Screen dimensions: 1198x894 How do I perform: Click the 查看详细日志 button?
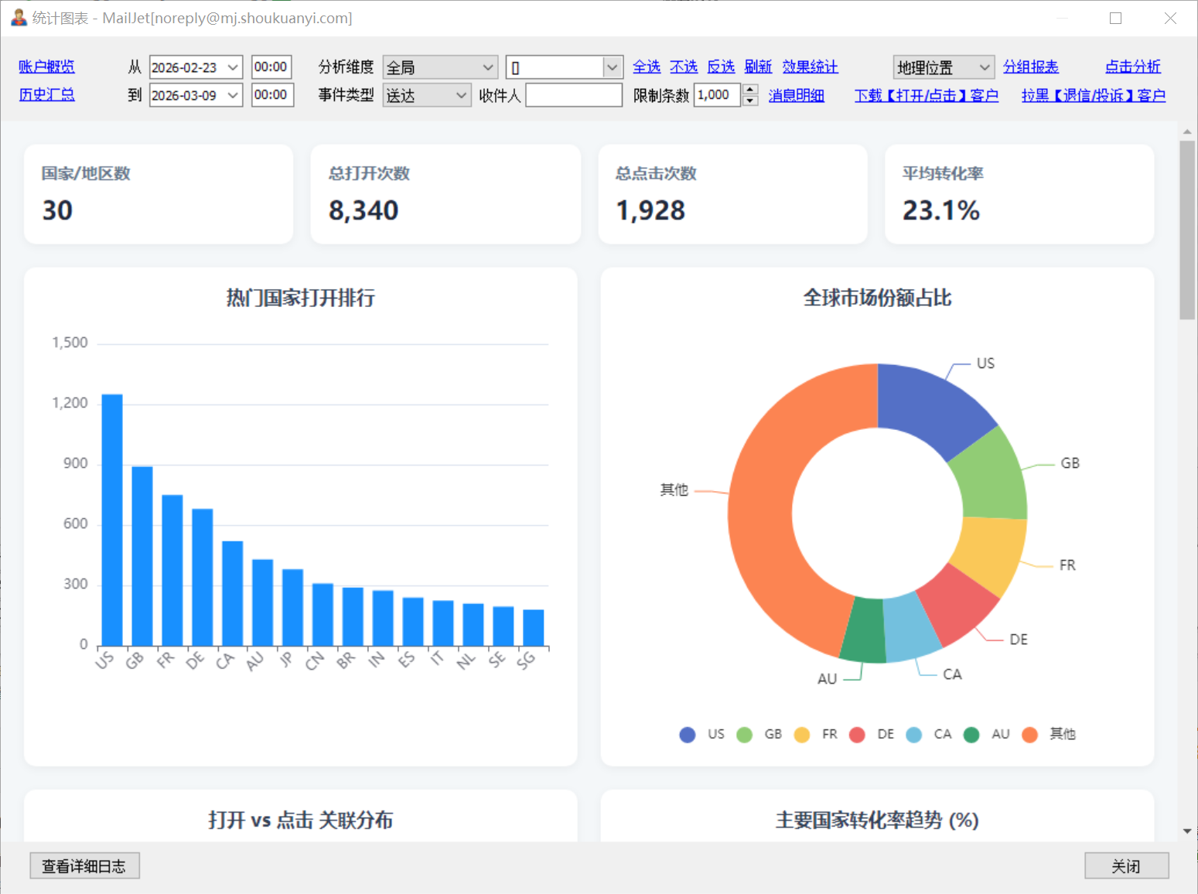(84, 866)
